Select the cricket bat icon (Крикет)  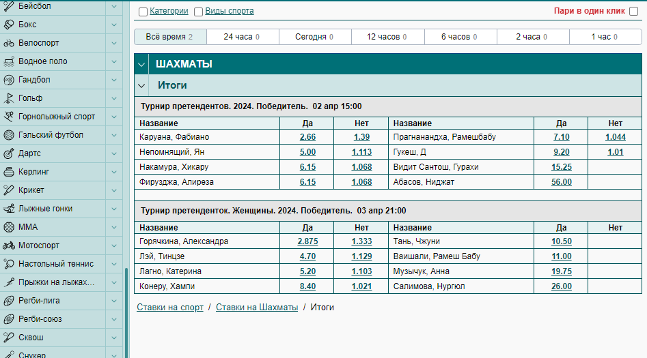pyautogui.click(x=9, y=190)
